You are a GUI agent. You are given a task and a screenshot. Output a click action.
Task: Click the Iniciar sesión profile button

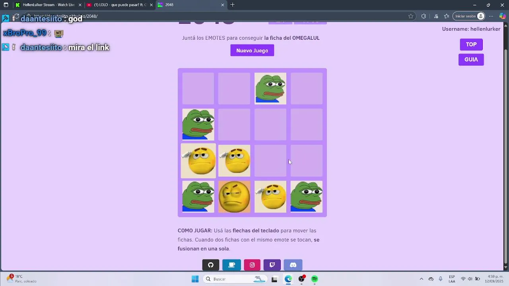pyautogui.click(x=469, y=16)
